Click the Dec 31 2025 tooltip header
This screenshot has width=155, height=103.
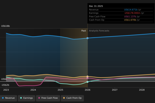pyautogui.click(x=96, y=6)
